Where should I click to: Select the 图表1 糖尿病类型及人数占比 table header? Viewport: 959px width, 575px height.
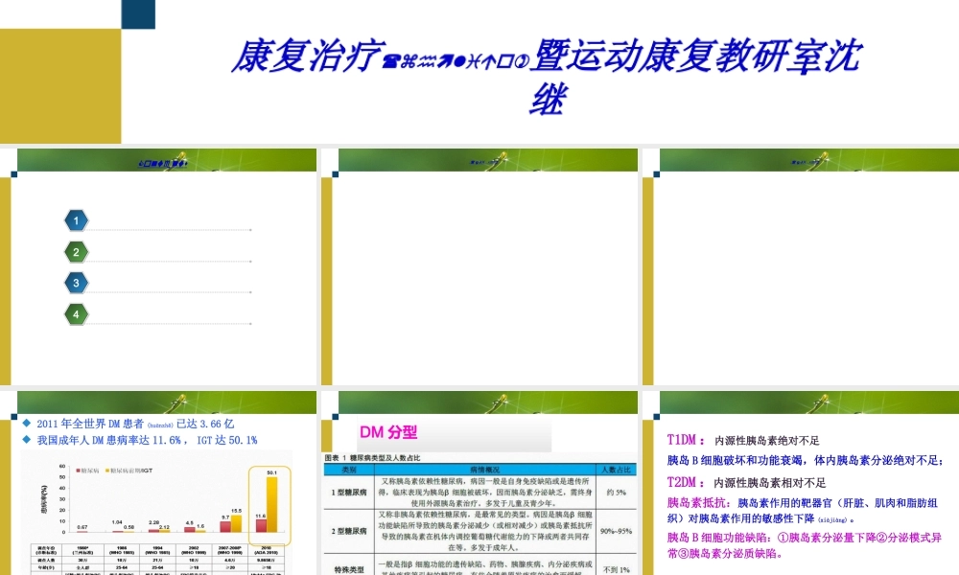(x=372, y=457)
